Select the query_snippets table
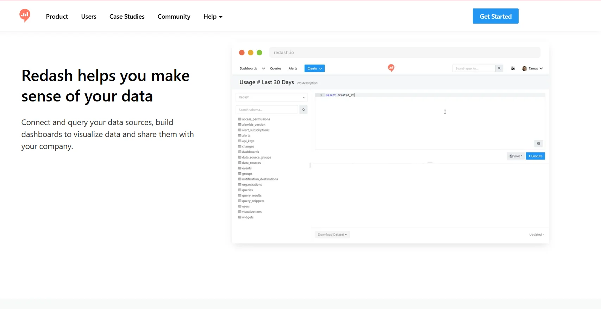The width and height of the screenshot is (601, 309). point(251,201)
